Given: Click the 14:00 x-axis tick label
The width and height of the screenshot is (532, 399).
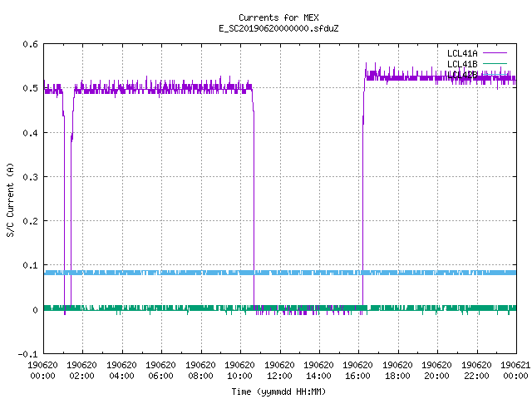Looking at the screenshot, I should (318, 376).
